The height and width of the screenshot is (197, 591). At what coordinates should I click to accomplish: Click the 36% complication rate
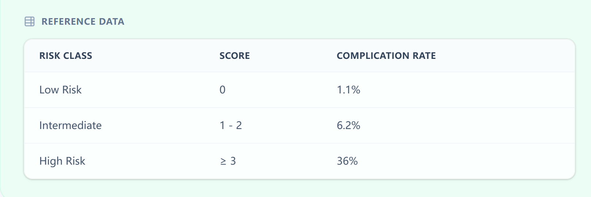[x=347, y=161]
